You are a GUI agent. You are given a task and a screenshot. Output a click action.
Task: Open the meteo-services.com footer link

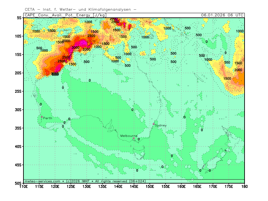(x=42, y=181)
